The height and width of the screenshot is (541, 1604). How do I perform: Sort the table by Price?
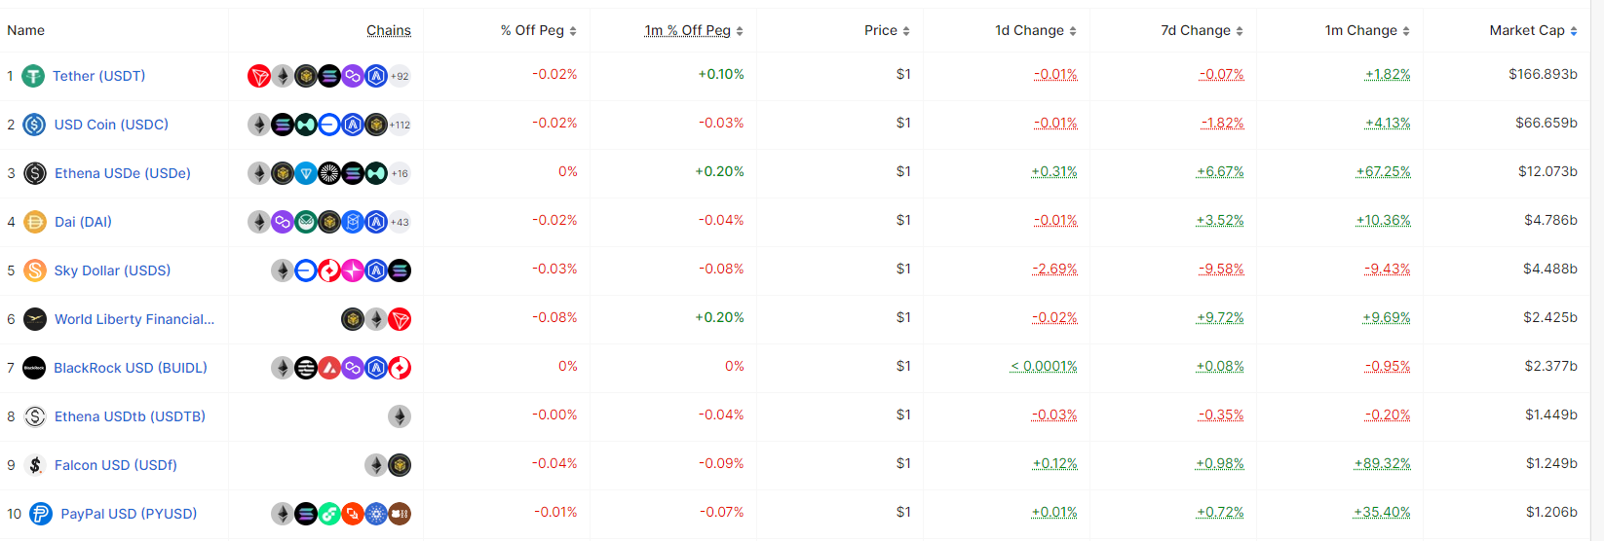coord(887,30)
